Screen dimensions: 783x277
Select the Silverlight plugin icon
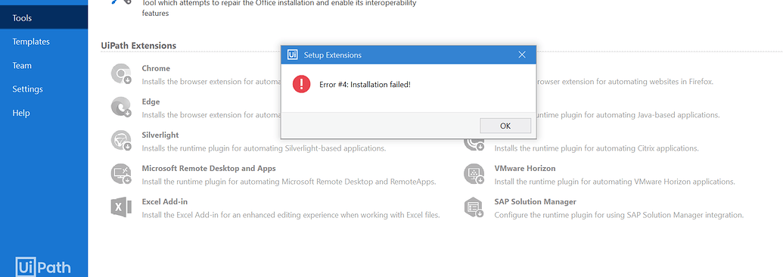point(121,141)
